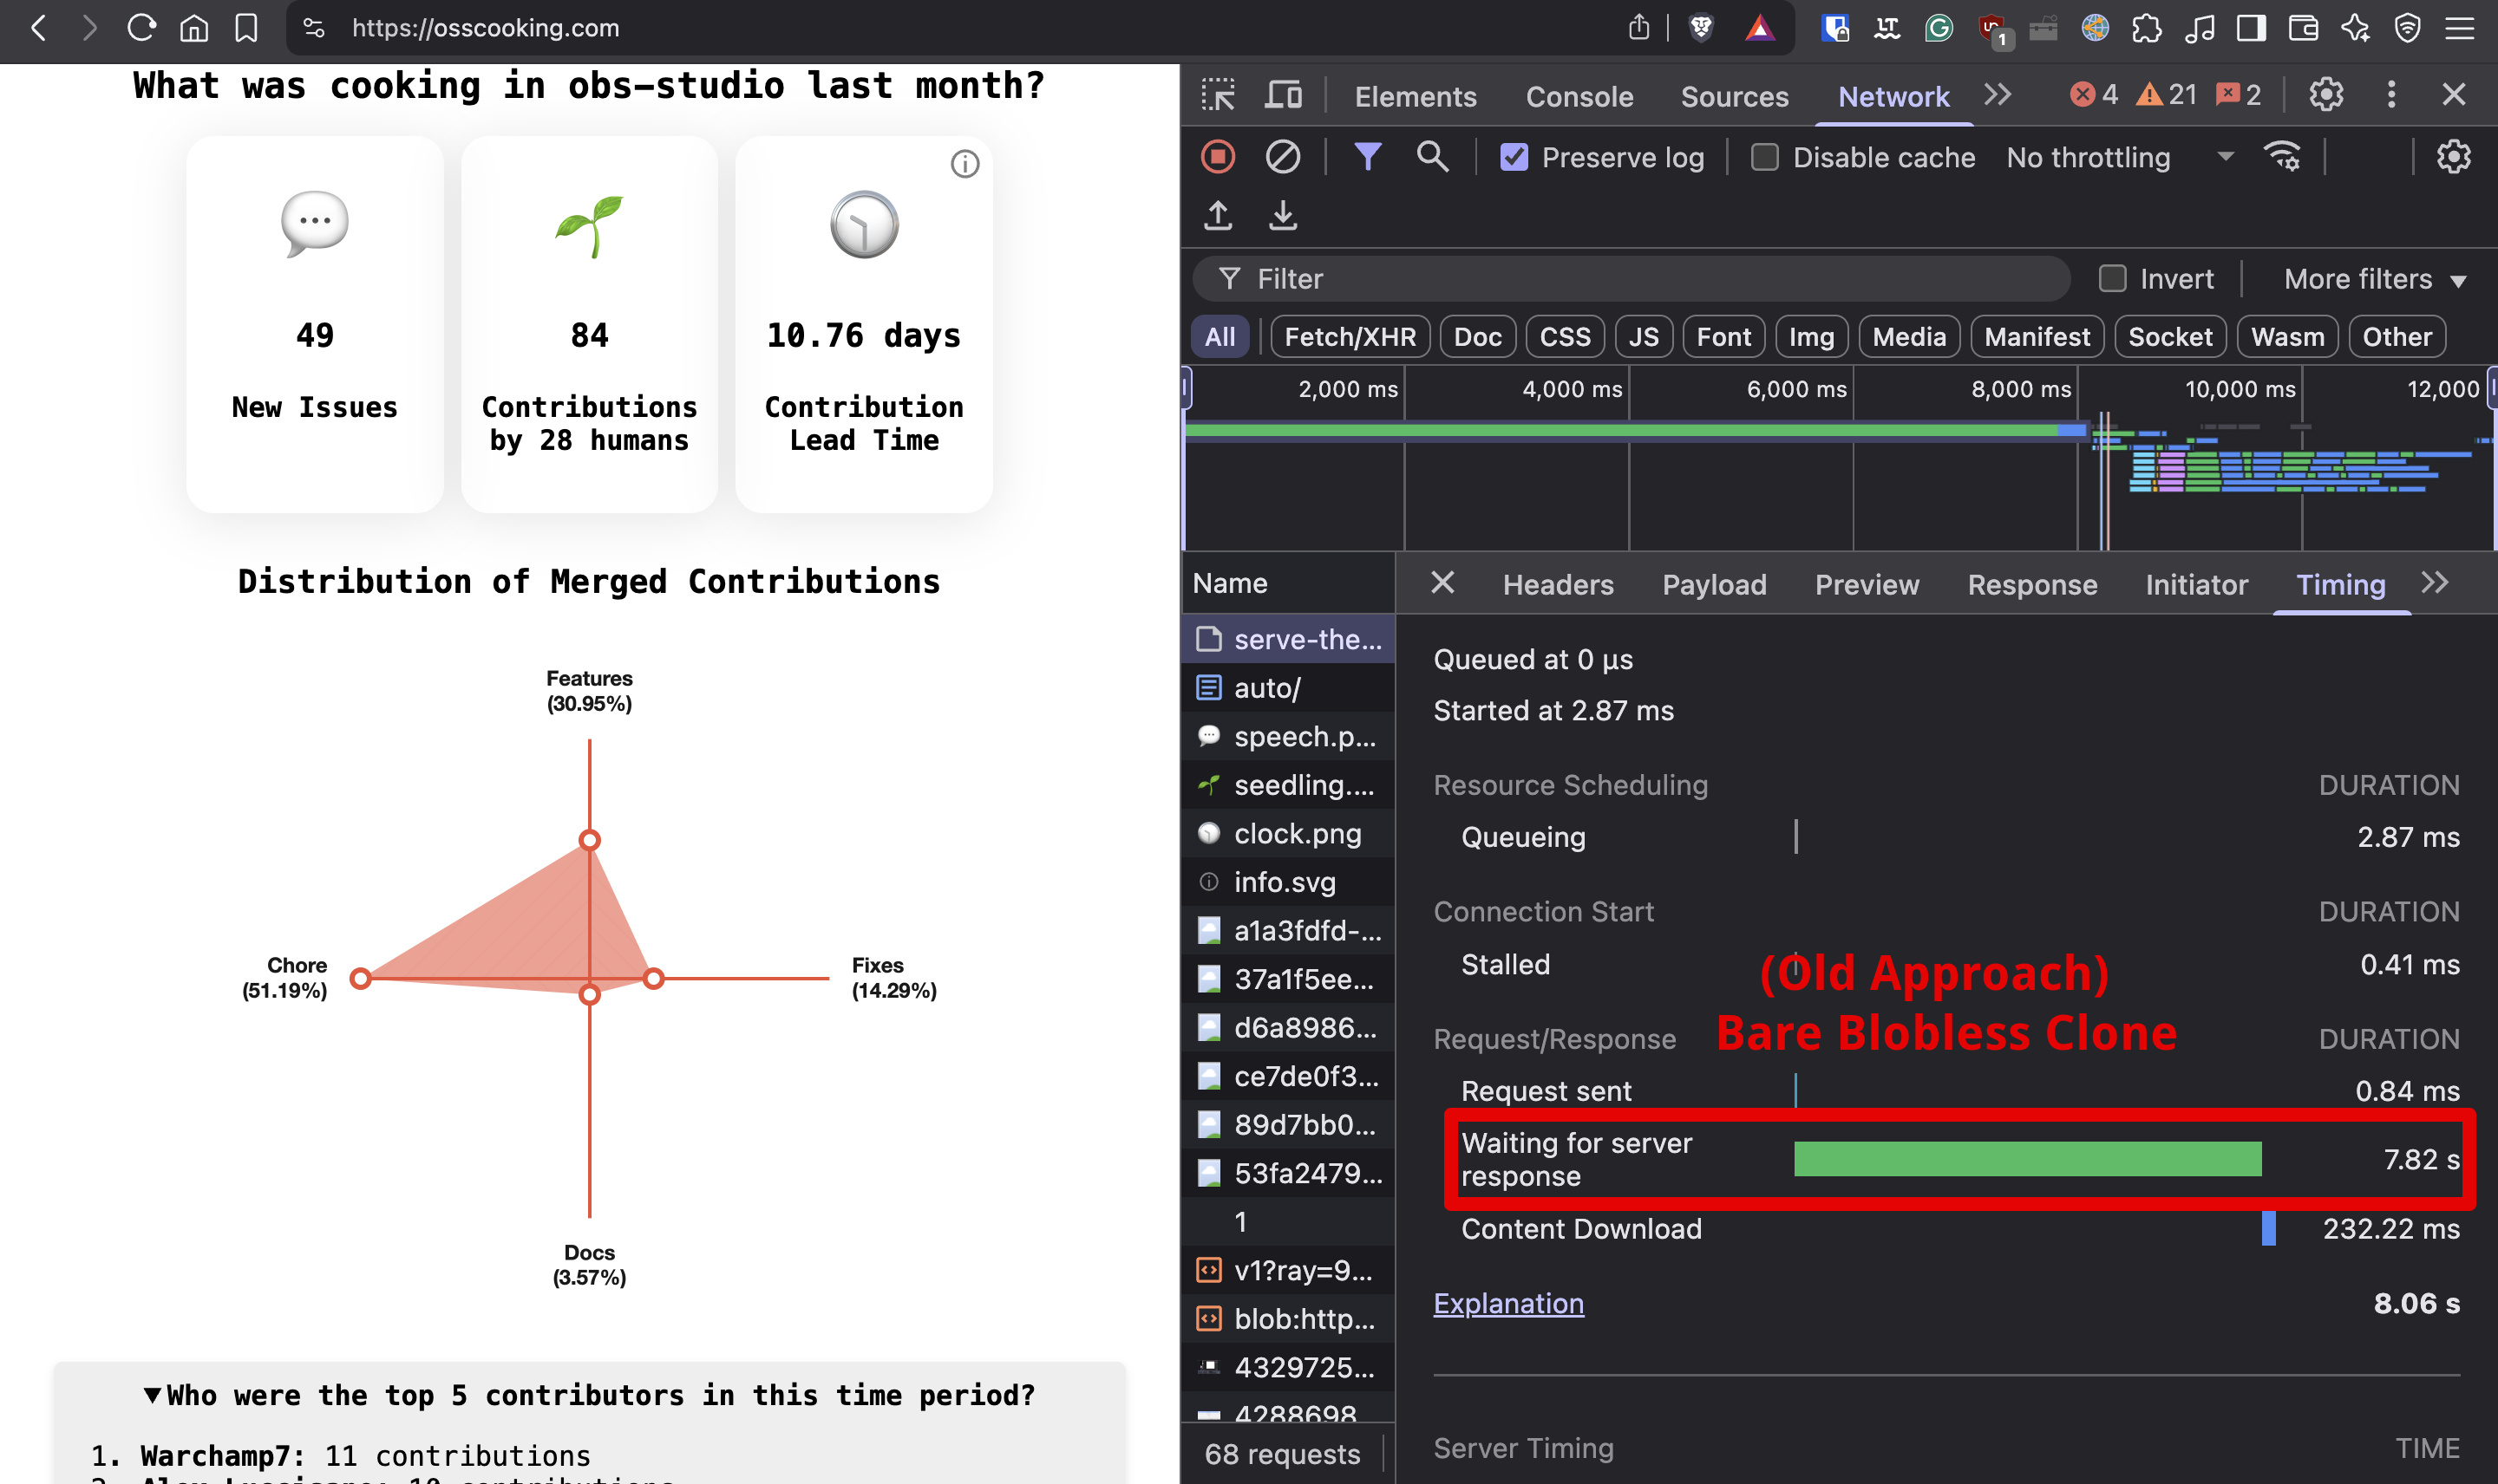The height and width of the screenshot is (1484, 2498).
Task: Show more DevTools panels chevron
Action: 1998,95
